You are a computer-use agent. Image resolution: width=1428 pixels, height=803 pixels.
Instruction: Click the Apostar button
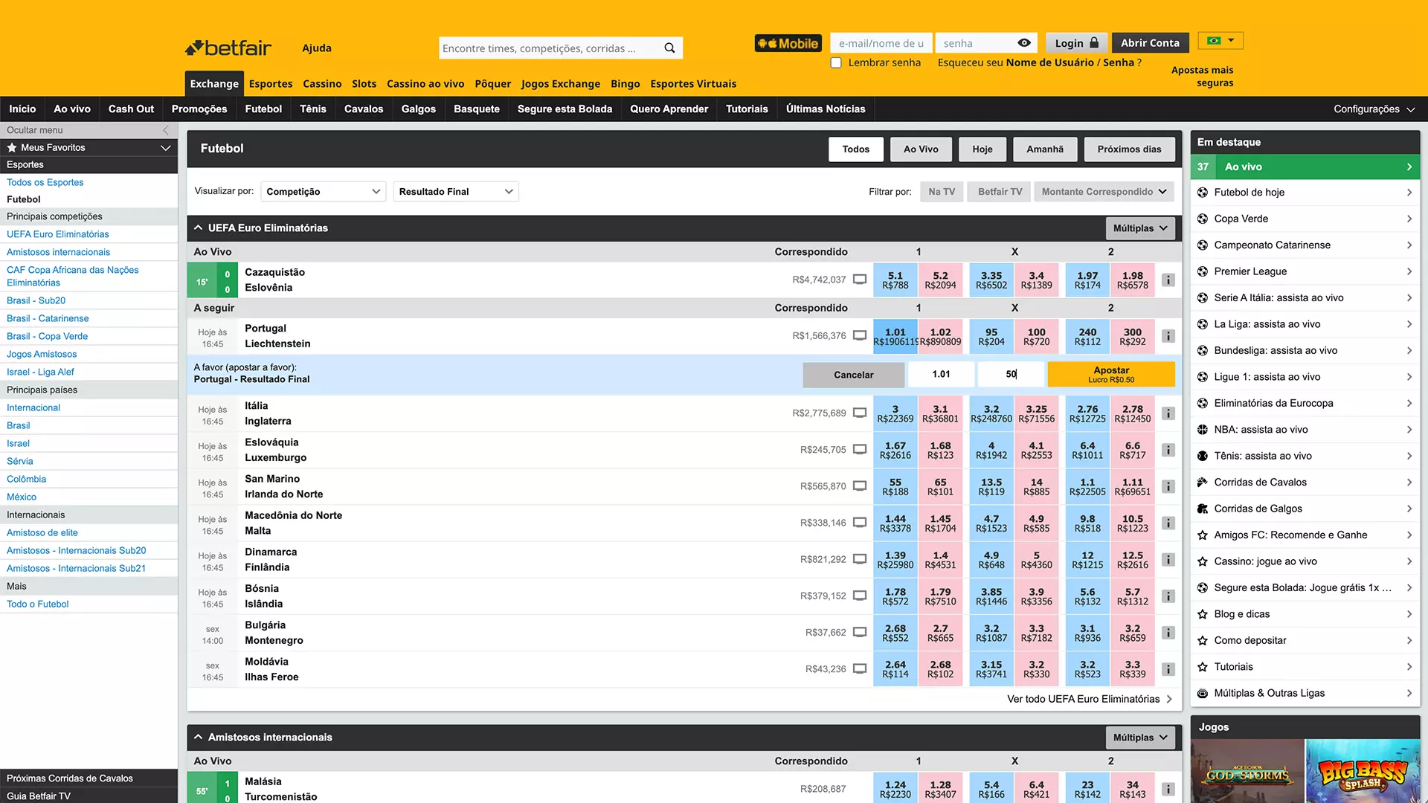click(1111, 375)
